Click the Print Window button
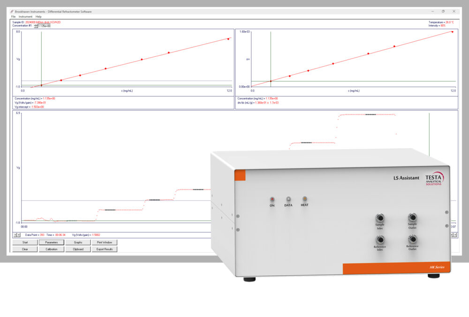Screen dimensions: 469x317 pyautogui.click(x=105, y=242)
